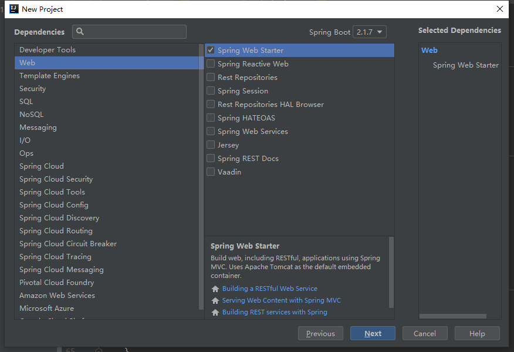514x352 pixels.
Task: Select the Web category
Action: tap(107, 63)
